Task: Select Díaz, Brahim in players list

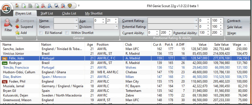Action: 125,77
